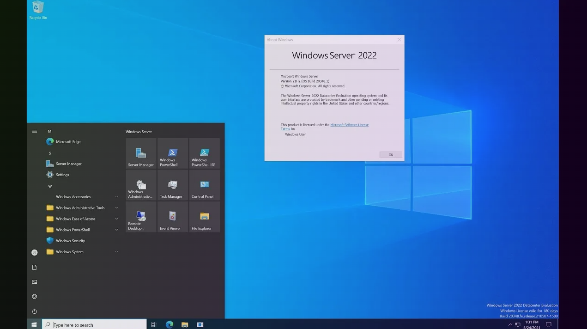Launch the Event Viewer tile
This screenshot has height=329, width=587.
pyautogui.click(x=173, y=217)
